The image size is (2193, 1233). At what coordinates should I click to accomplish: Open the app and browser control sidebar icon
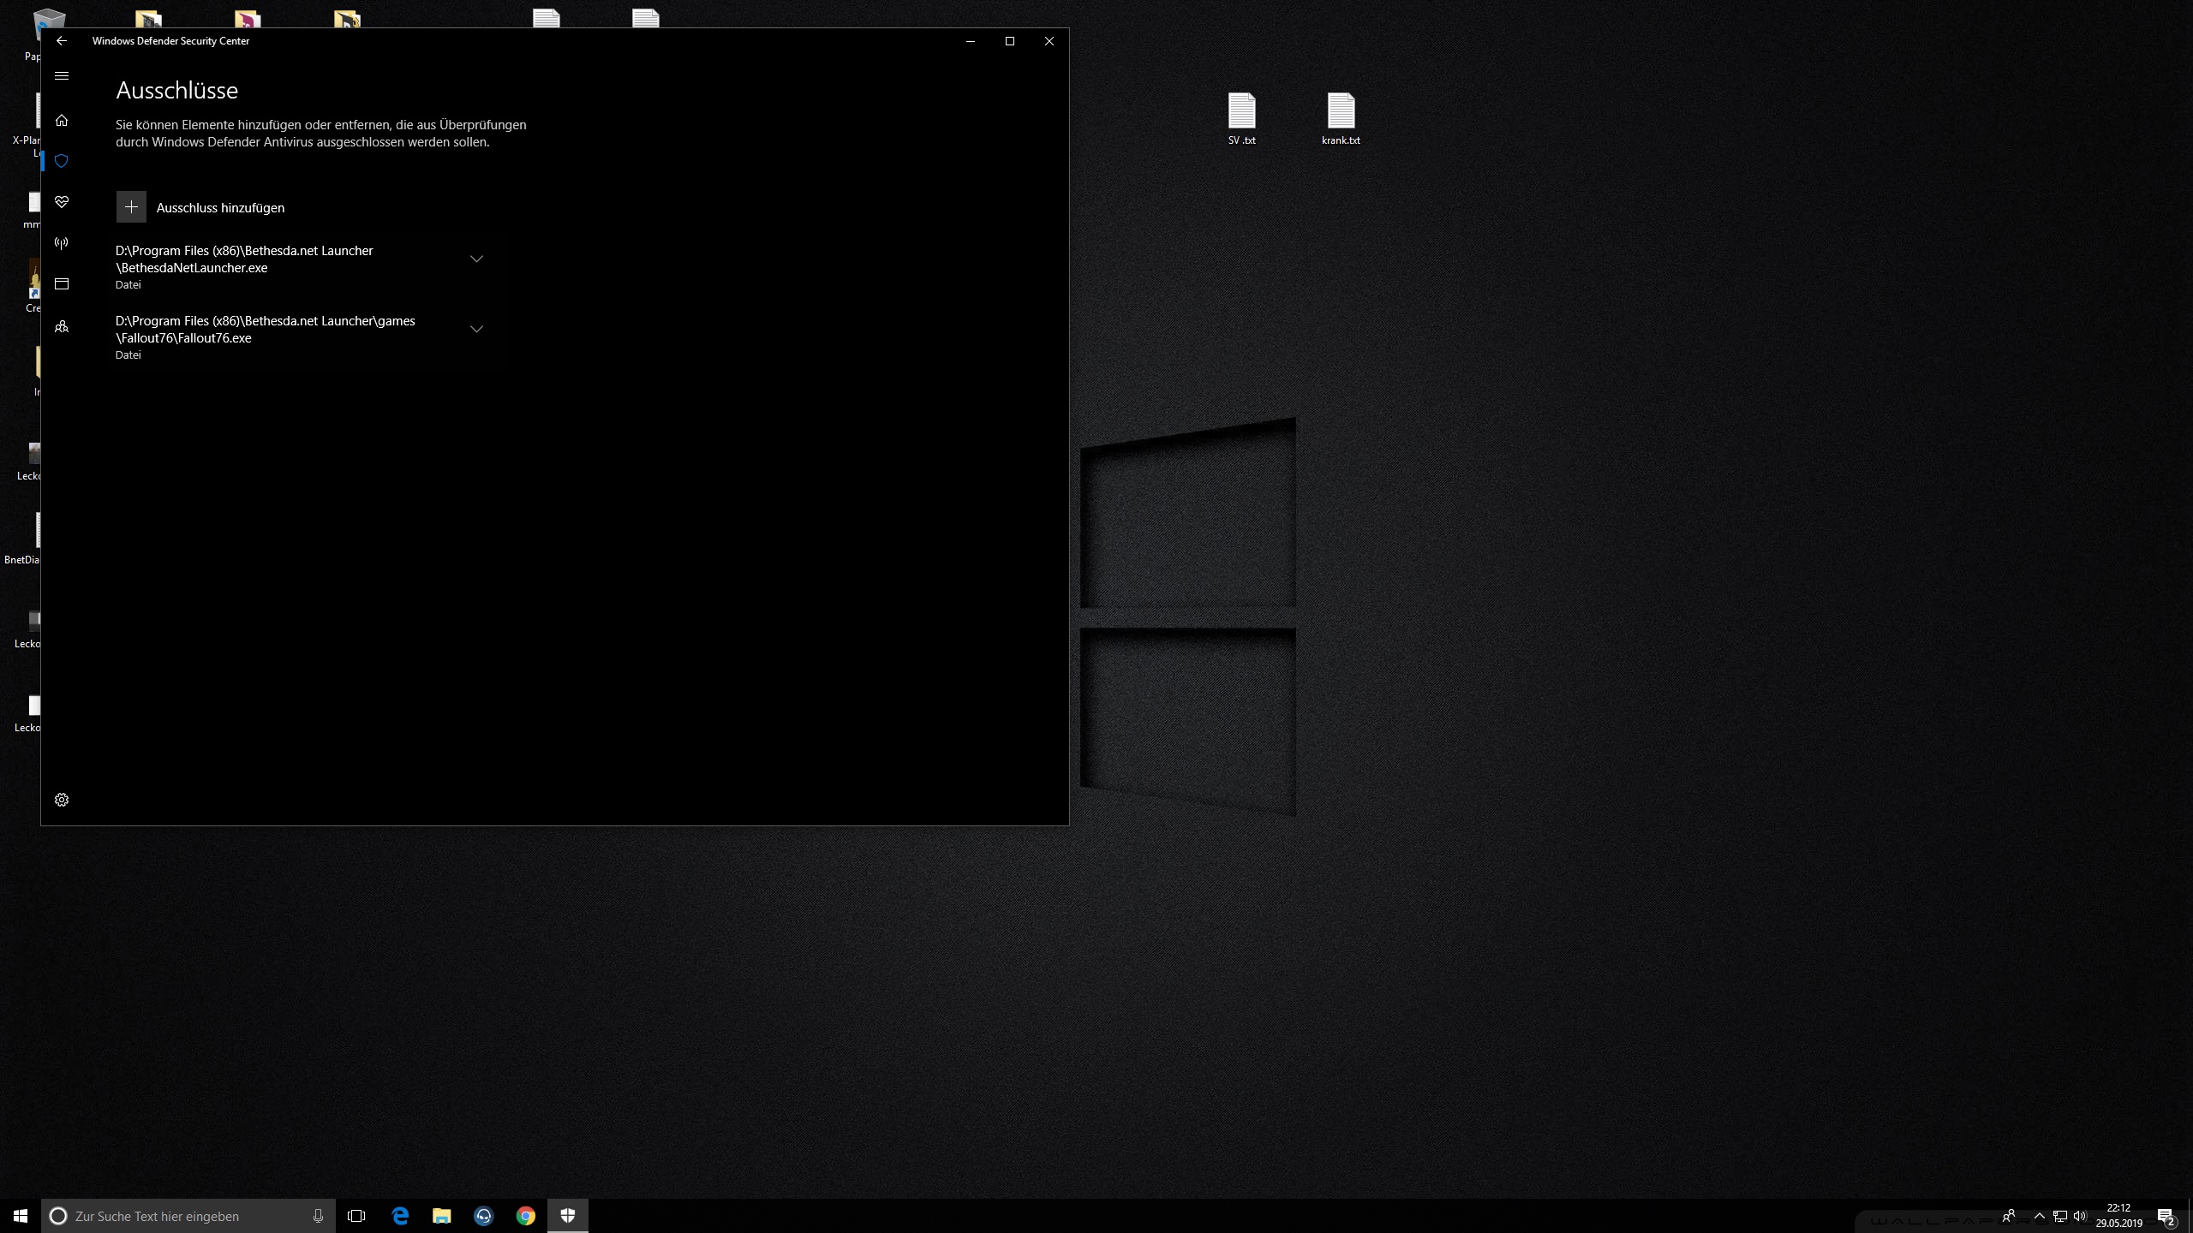click(x=62, y=284)
